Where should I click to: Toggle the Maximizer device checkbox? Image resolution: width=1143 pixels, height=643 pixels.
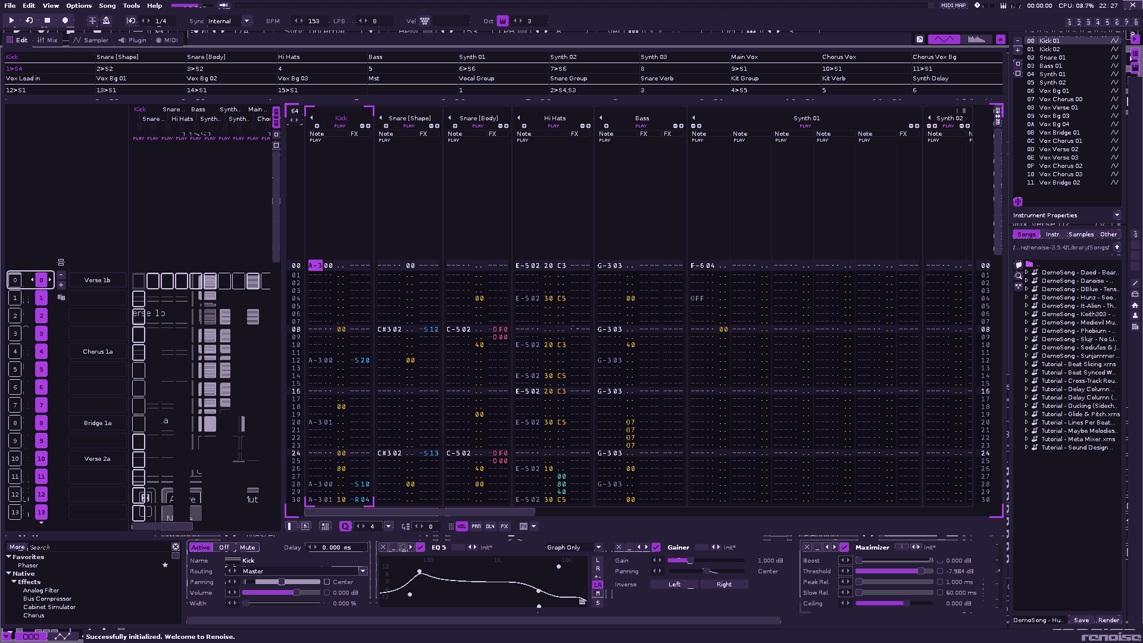coord(844,547)
